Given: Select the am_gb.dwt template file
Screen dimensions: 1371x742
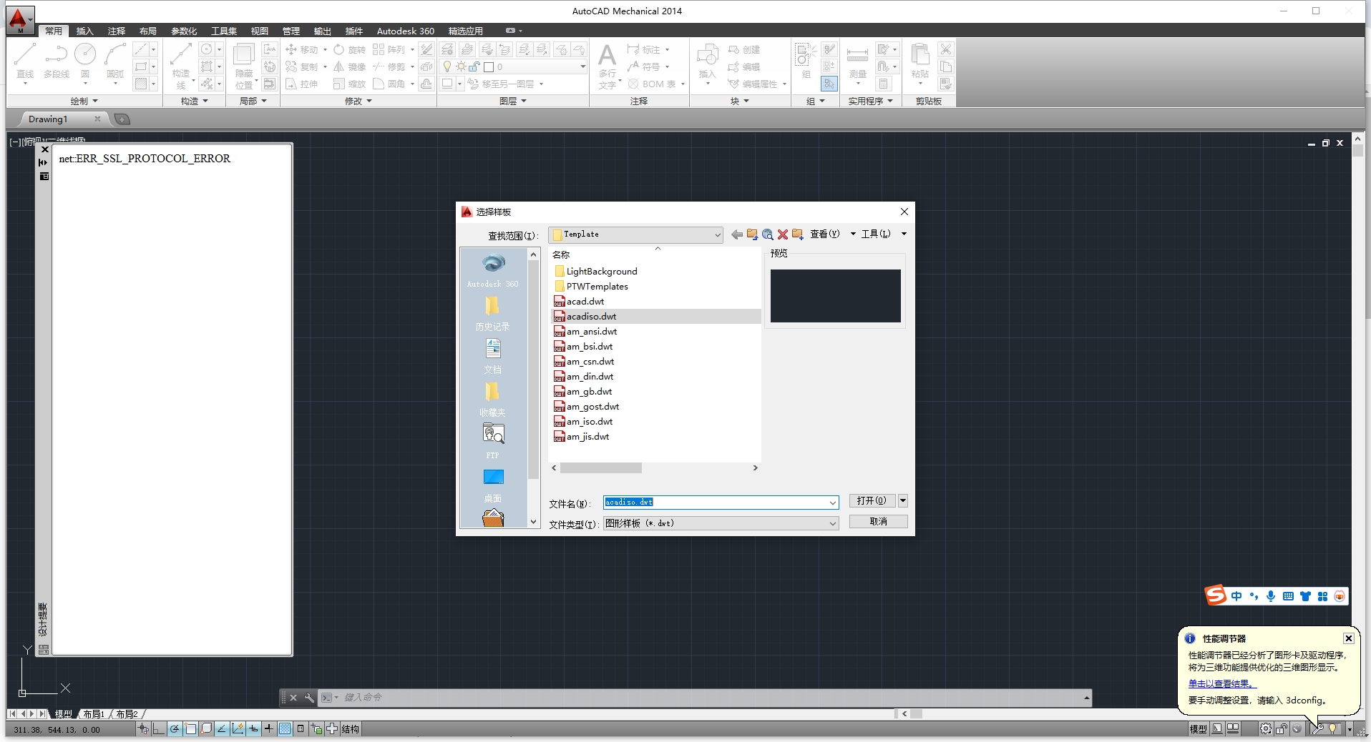Looking at the screenshot, I should pyautogui.click(x=589, y=392).
